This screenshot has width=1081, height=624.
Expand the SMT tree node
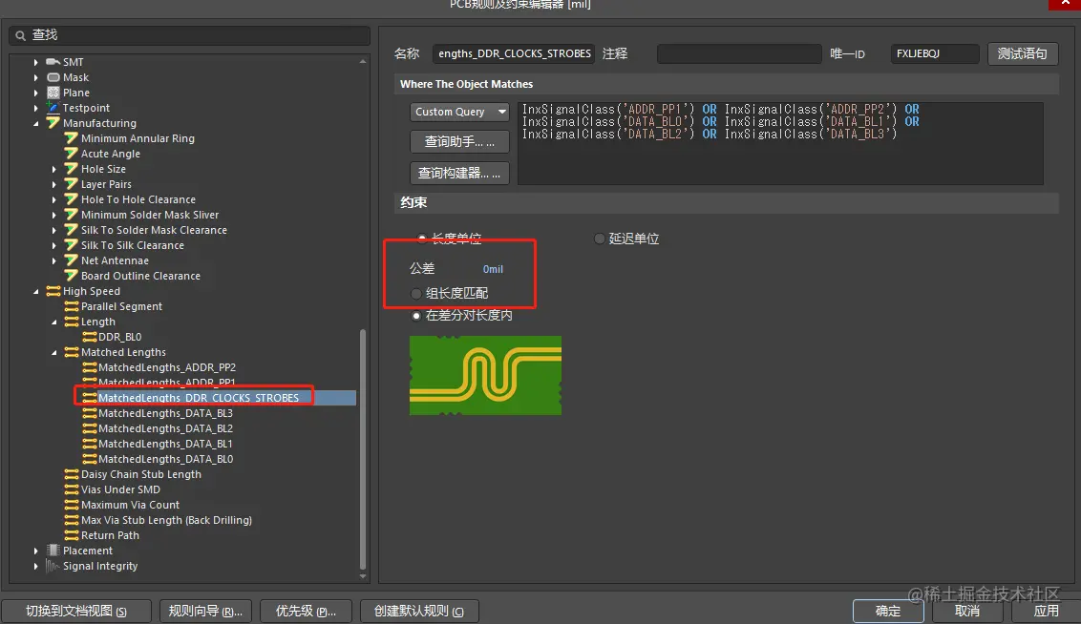36,62
